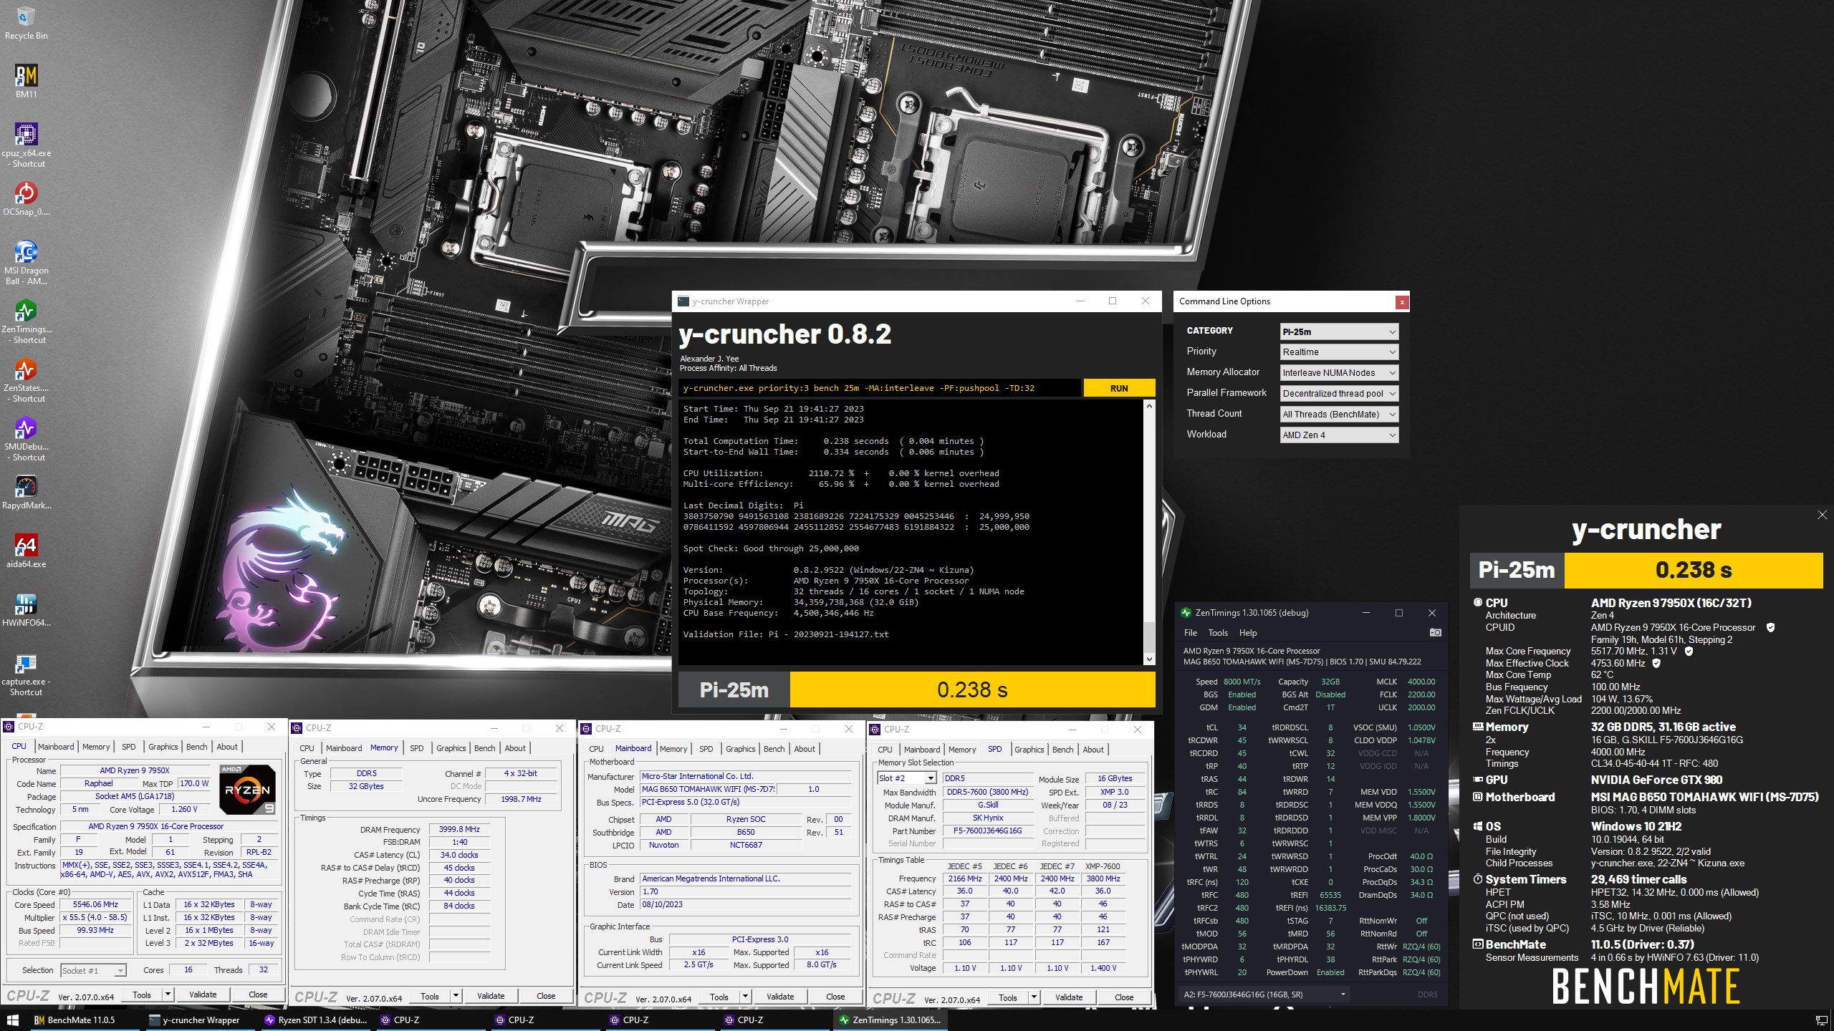Open the notification center icon in taskbar
Screen dimensions: 1834x1031
point(1820,1020)
